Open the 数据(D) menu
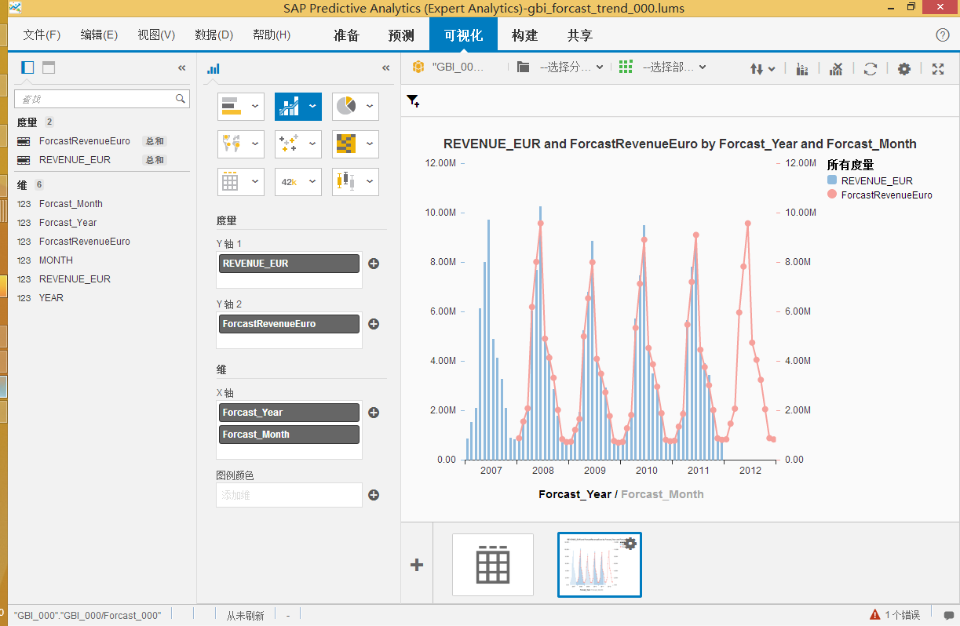 pyautogui.click(x=214, y=35)
